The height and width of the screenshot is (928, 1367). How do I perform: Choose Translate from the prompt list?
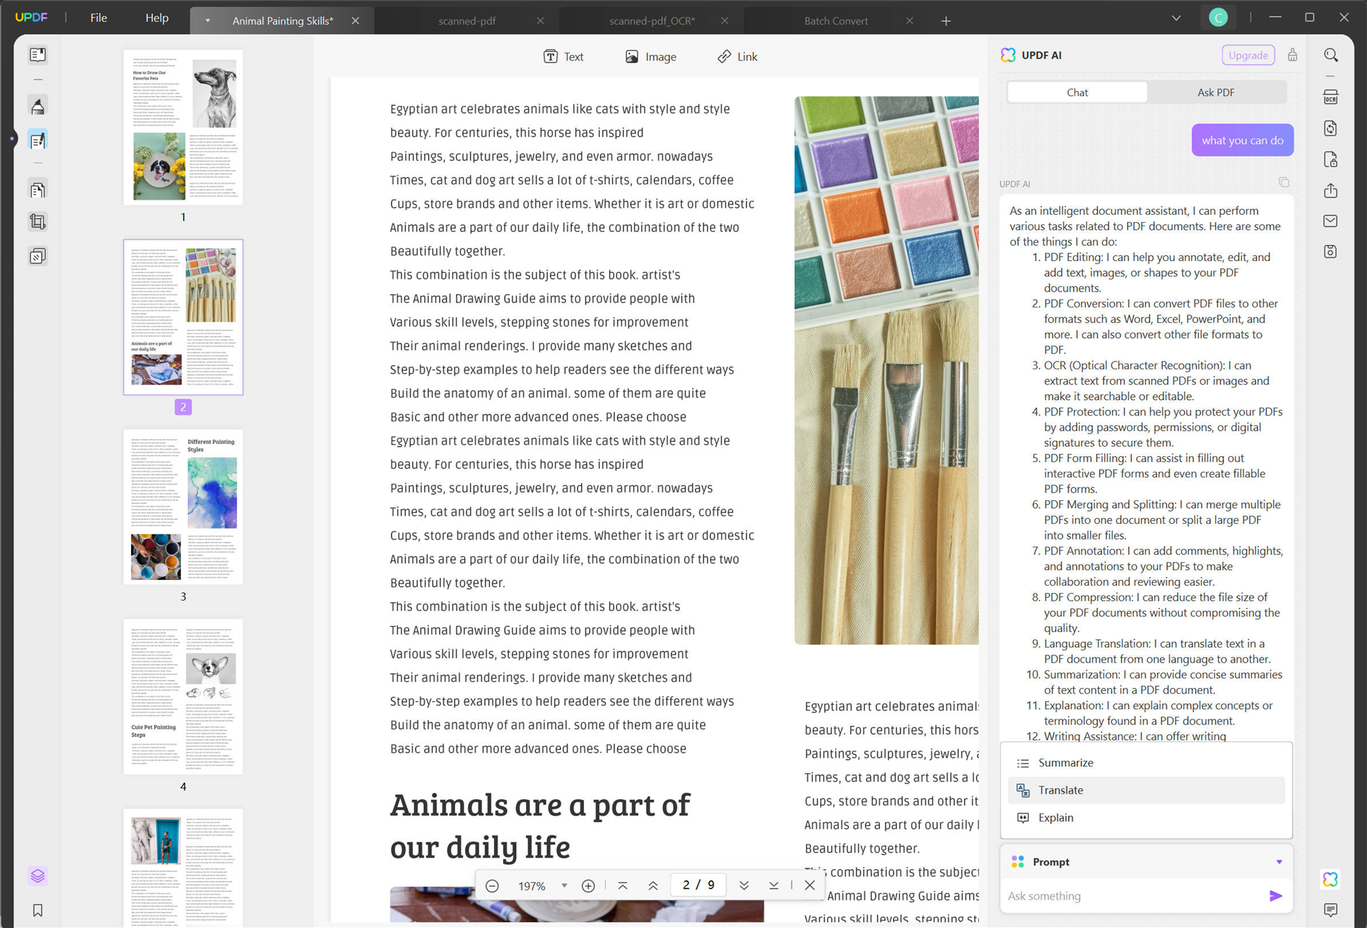point(1060,790)
